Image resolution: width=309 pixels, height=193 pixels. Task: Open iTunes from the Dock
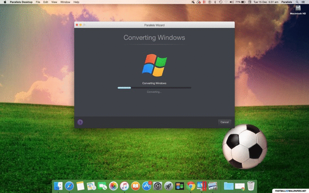click(124, 186)
